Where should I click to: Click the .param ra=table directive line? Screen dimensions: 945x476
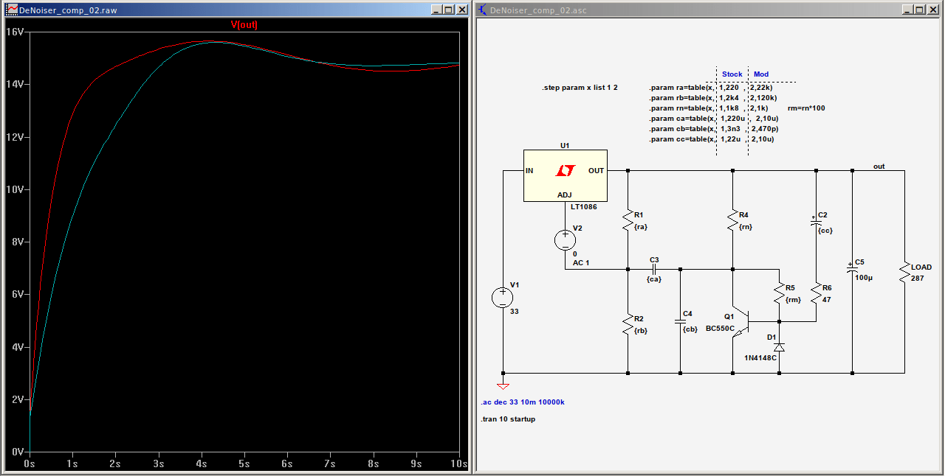pyautogui.click(x=710, y=88)
